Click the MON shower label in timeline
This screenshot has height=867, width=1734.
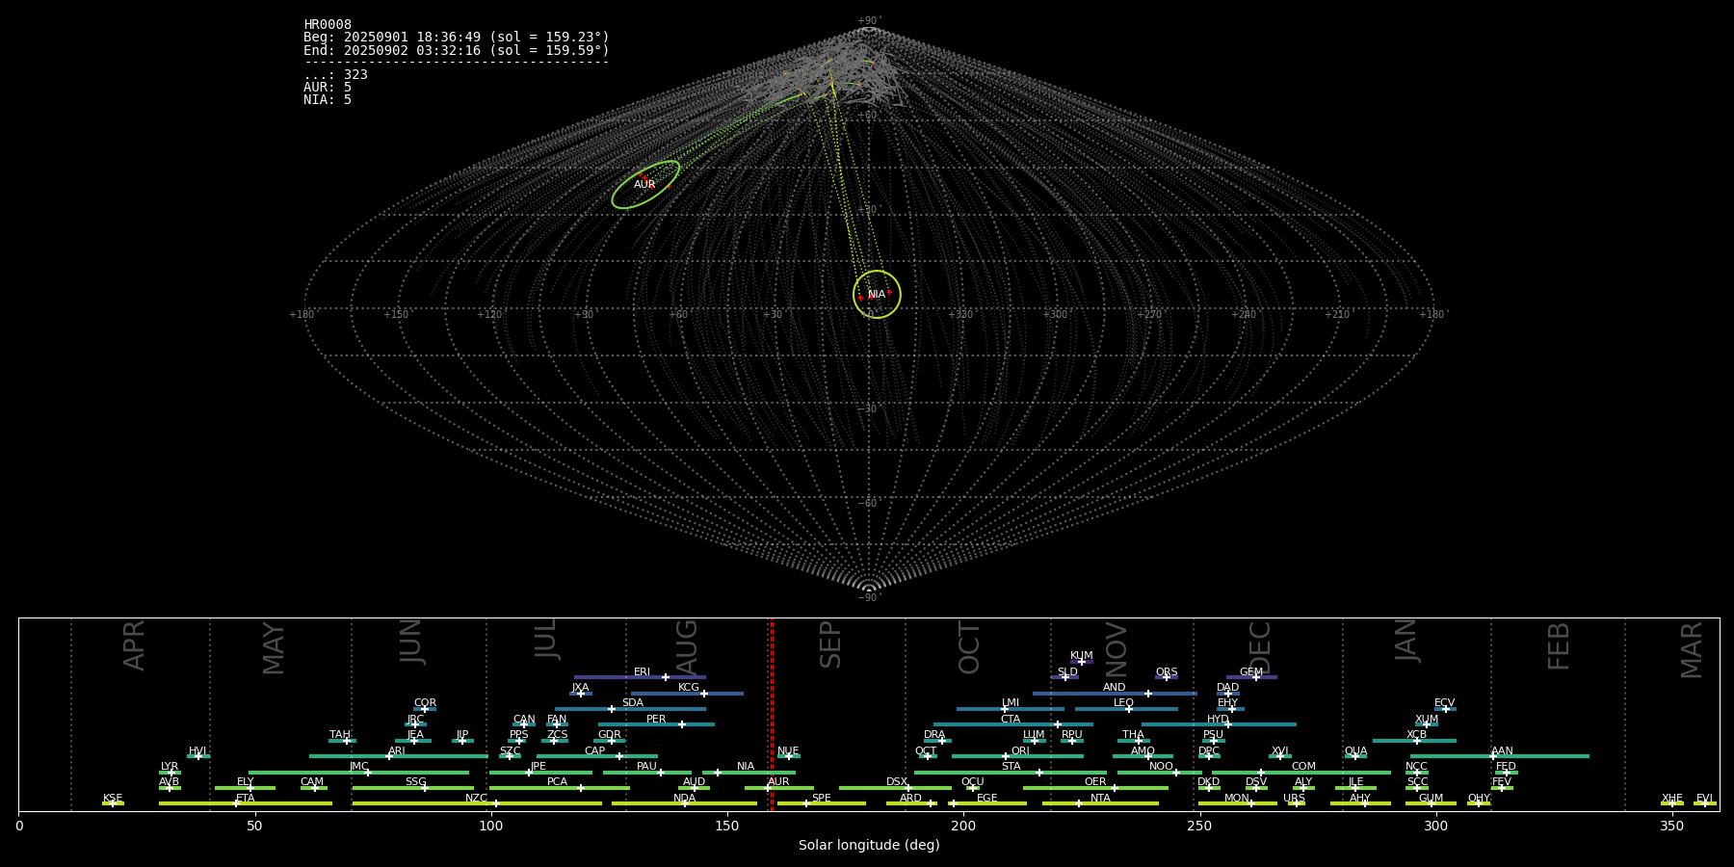[x=1237, y=799]
